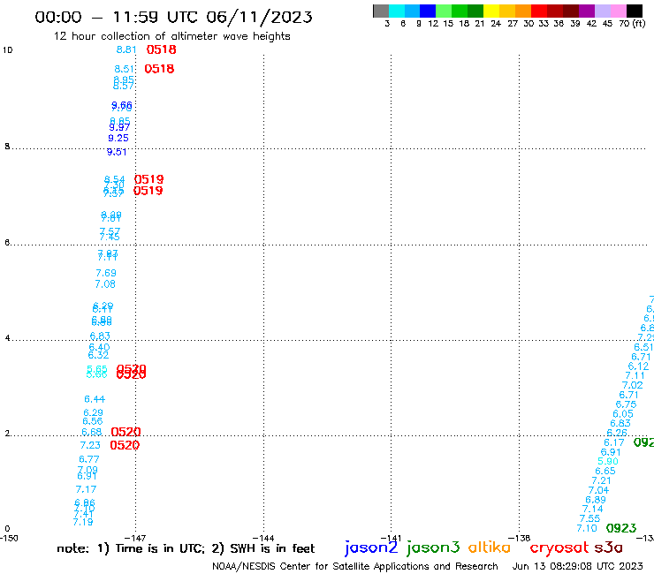Click the 8.81 wave height value
Viewport: 654px width, 574px height.
click(126, 49)
